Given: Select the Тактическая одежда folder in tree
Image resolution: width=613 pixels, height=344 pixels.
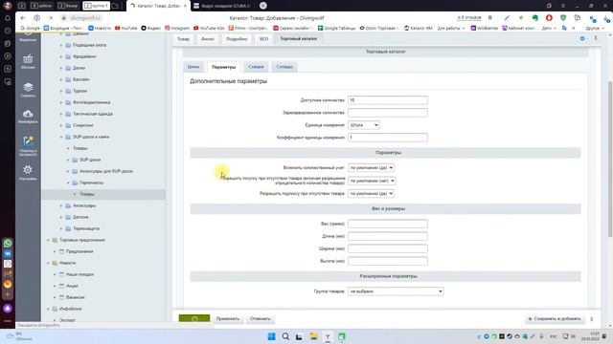Looking at the screenshot, I should (x=93, y=114).
